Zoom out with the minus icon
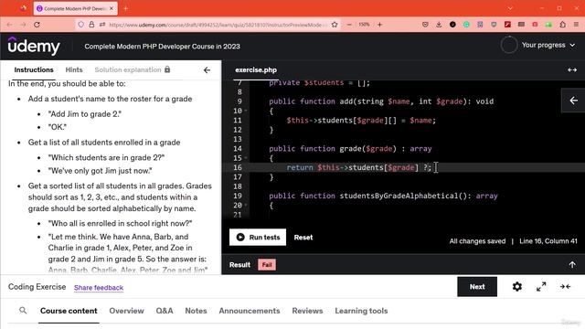585x329 pixels. pos(349,25)
